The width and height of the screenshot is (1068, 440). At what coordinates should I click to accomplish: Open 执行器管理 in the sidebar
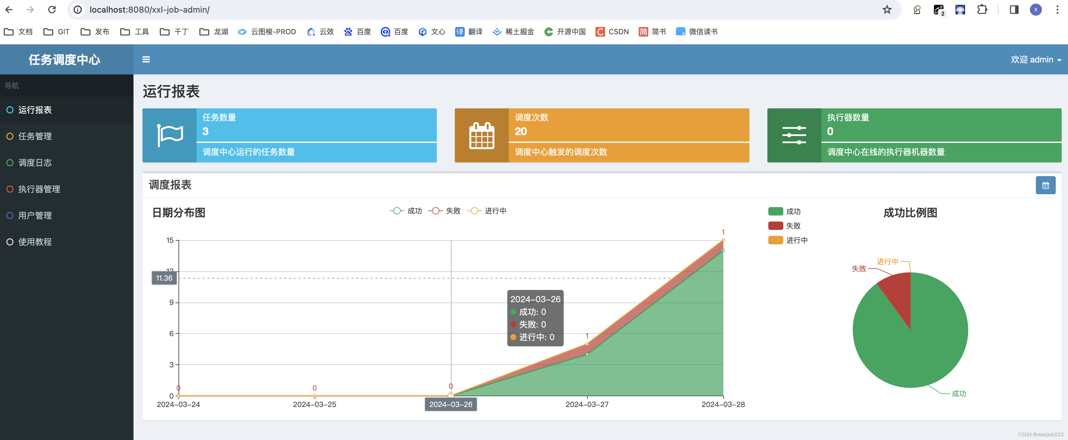click(67, 189)
